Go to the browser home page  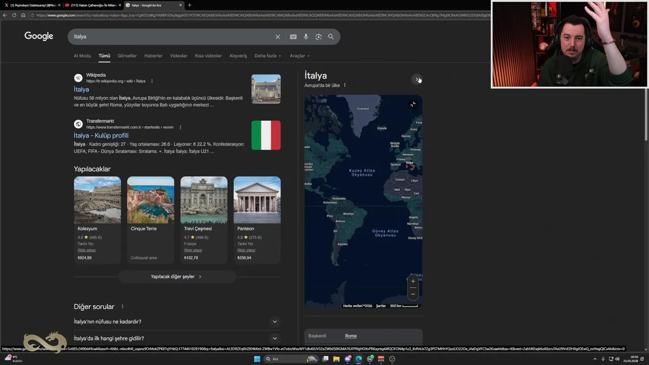(23, 15)
